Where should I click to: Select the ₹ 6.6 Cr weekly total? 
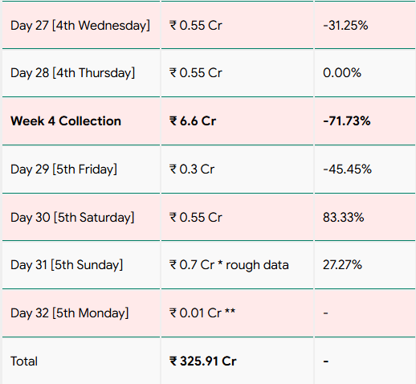193,121
